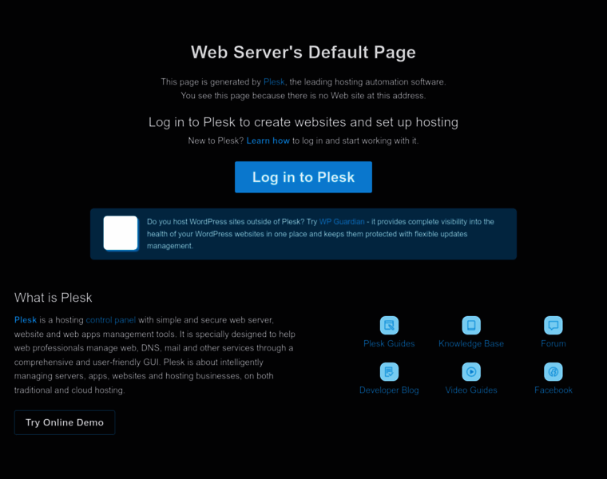The image size is (607, 479).
Task: Click the WP Guardian white logo box
Action: 121,233
